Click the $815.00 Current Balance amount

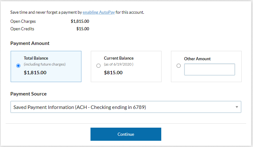(x=113, y=73)
